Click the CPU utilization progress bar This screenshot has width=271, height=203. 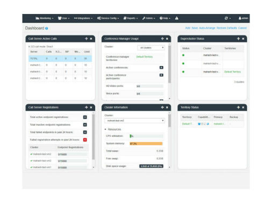point(146,136)
